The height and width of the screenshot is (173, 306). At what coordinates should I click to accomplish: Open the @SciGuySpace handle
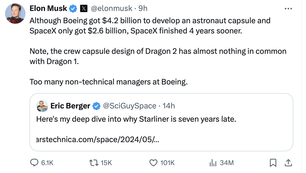129,106
